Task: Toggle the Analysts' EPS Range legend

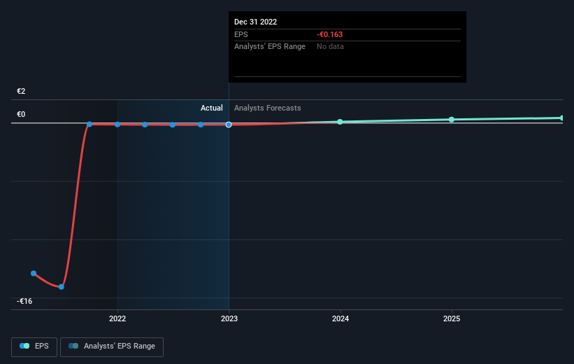Action: pos(112,346)
